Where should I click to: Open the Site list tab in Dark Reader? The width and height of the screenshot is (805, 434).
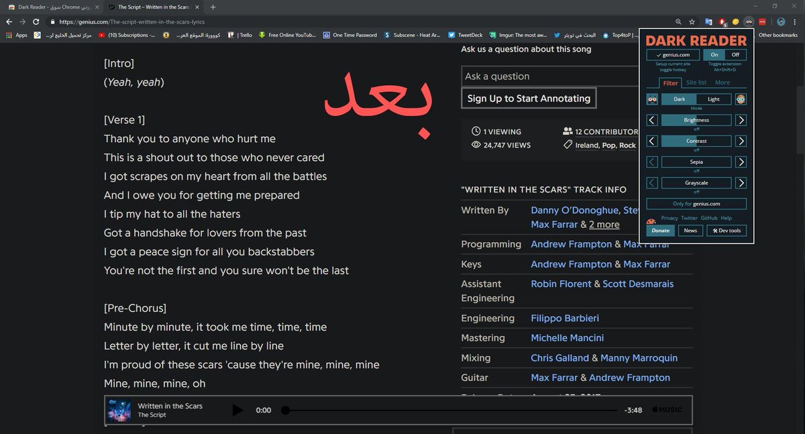(x=696, y=83)
